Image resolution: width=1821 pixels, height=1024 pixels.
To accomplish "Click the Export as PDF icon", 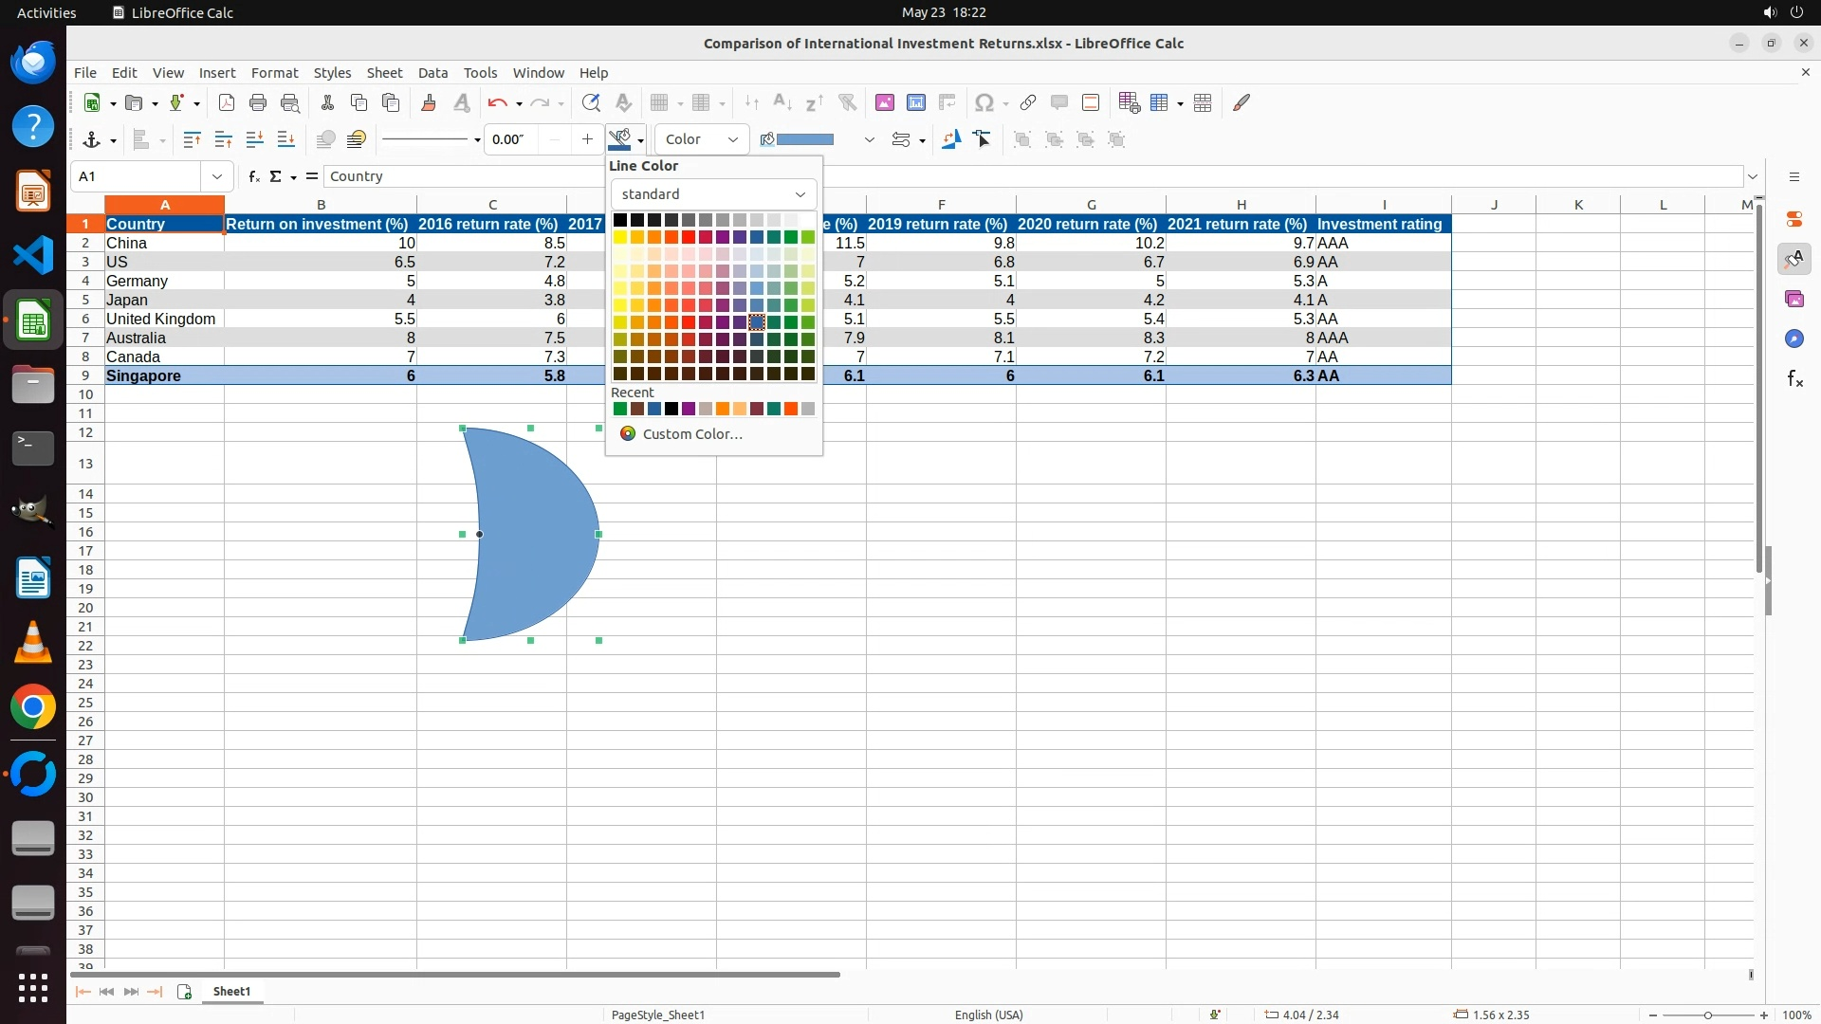I will click(226, 102).
